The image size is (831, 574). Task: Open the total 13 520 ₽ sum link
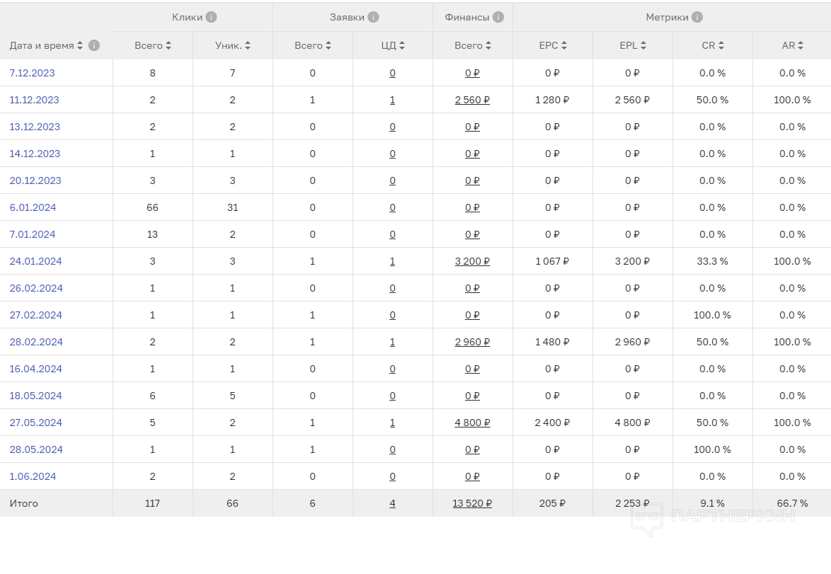472,503
